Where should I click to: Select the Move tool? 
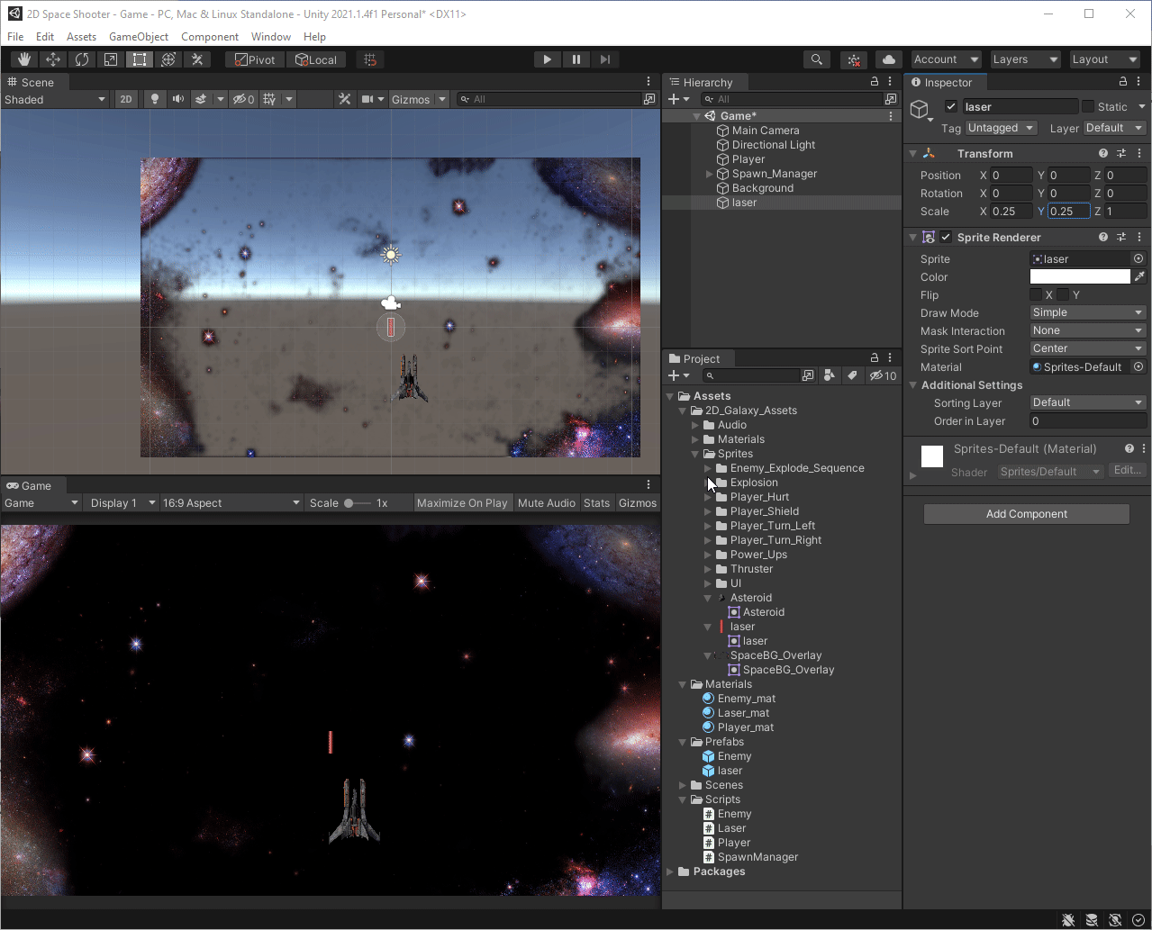(53, 59)
